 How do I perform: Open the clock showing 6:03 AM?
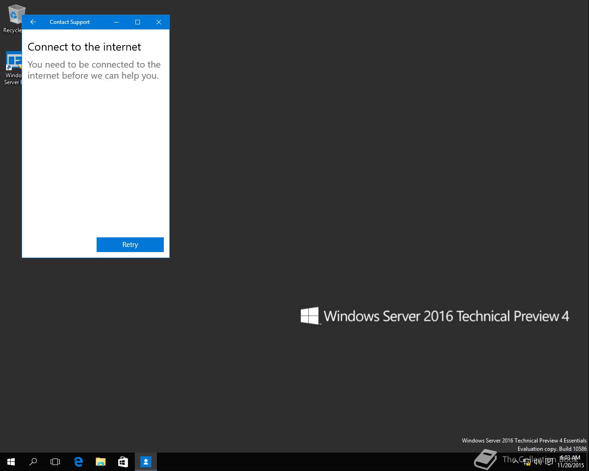[571, 462]
